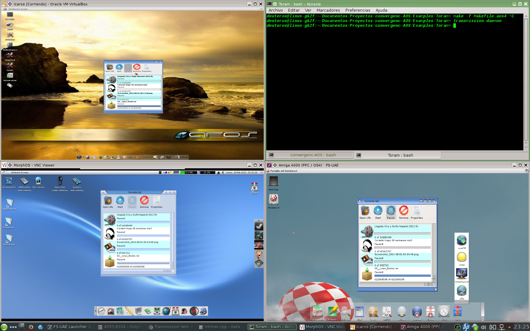Click the 50__Linux_Books.rar progress bar in Amiga list

402,276
